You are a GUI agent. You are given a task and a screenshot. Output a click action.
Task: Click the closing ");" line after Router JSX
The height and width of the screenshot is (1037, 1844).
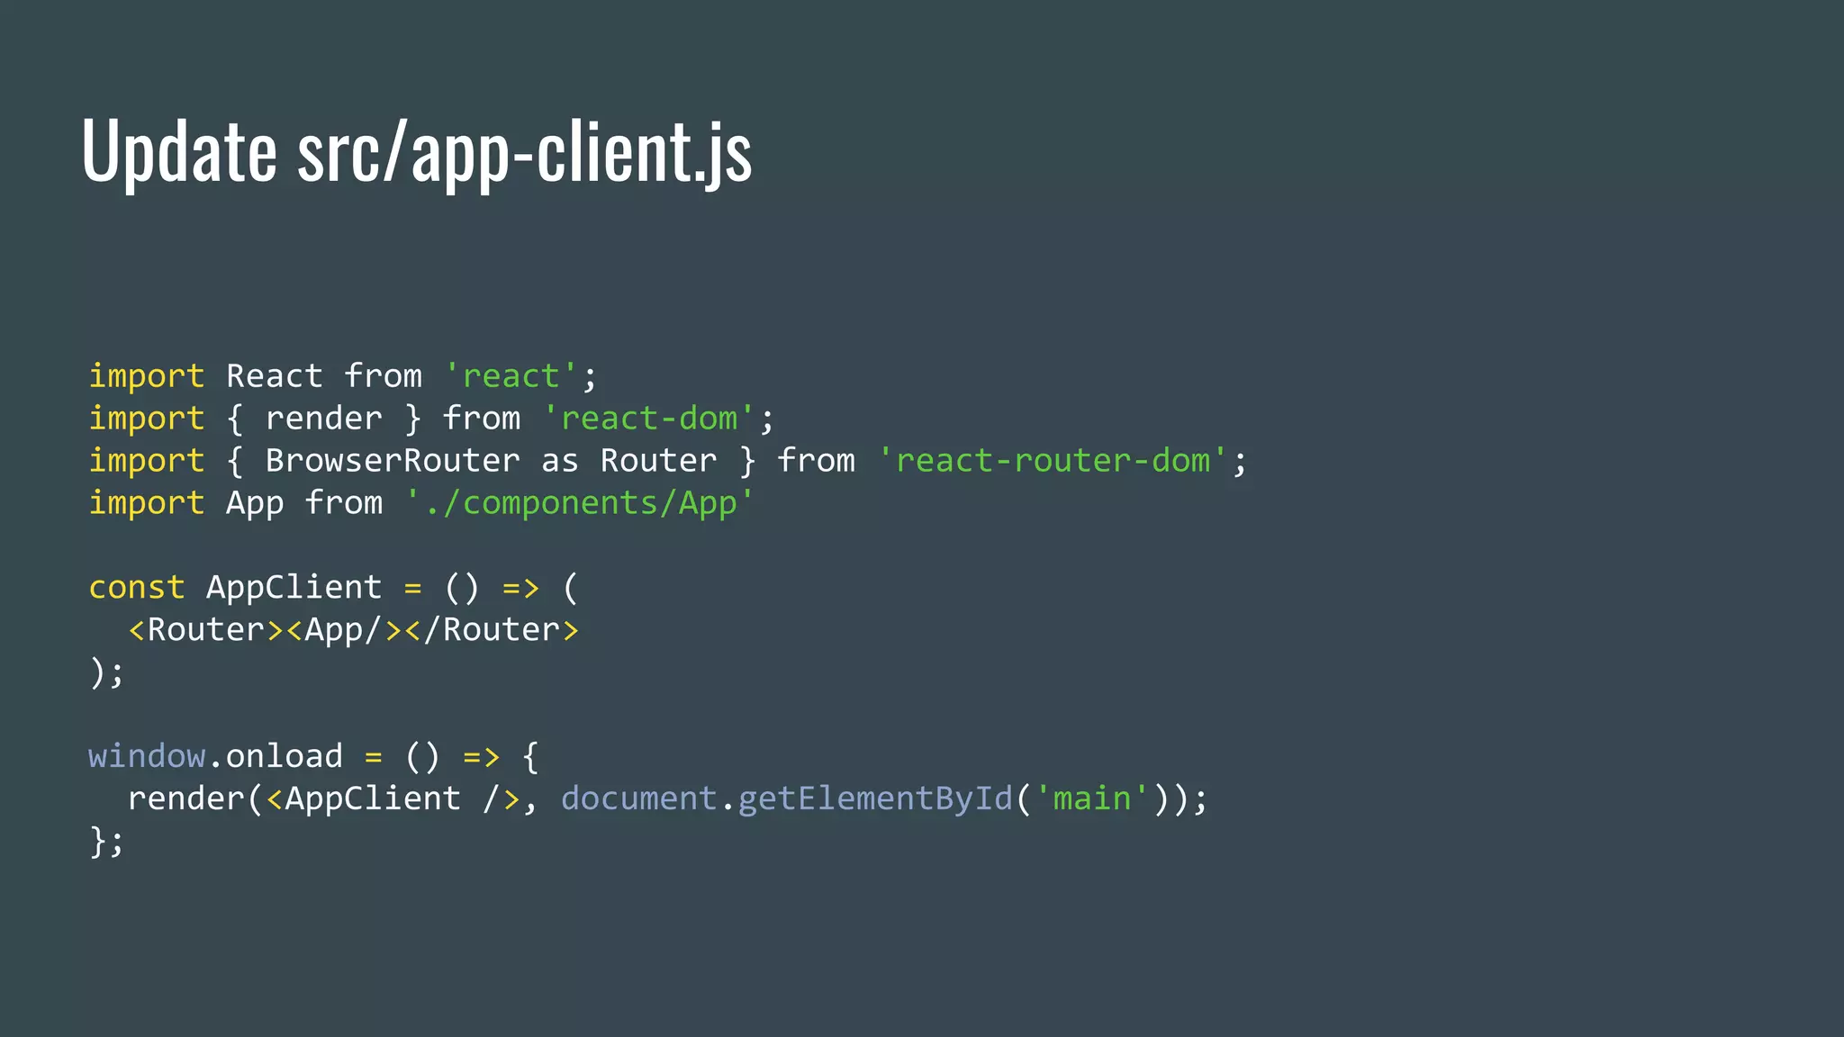pos(106,672)
